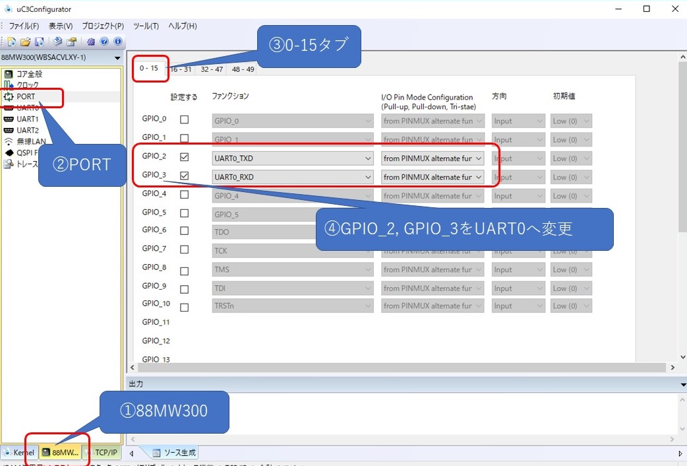The height and width of the screenshot is (466, 687).
Task: Switch to the 0 - 15 pin tab
Action: pyautogui.click(x=149, y=68)
